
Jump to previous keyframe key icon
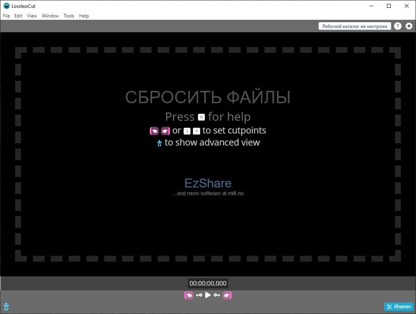(x=199, y=295)
